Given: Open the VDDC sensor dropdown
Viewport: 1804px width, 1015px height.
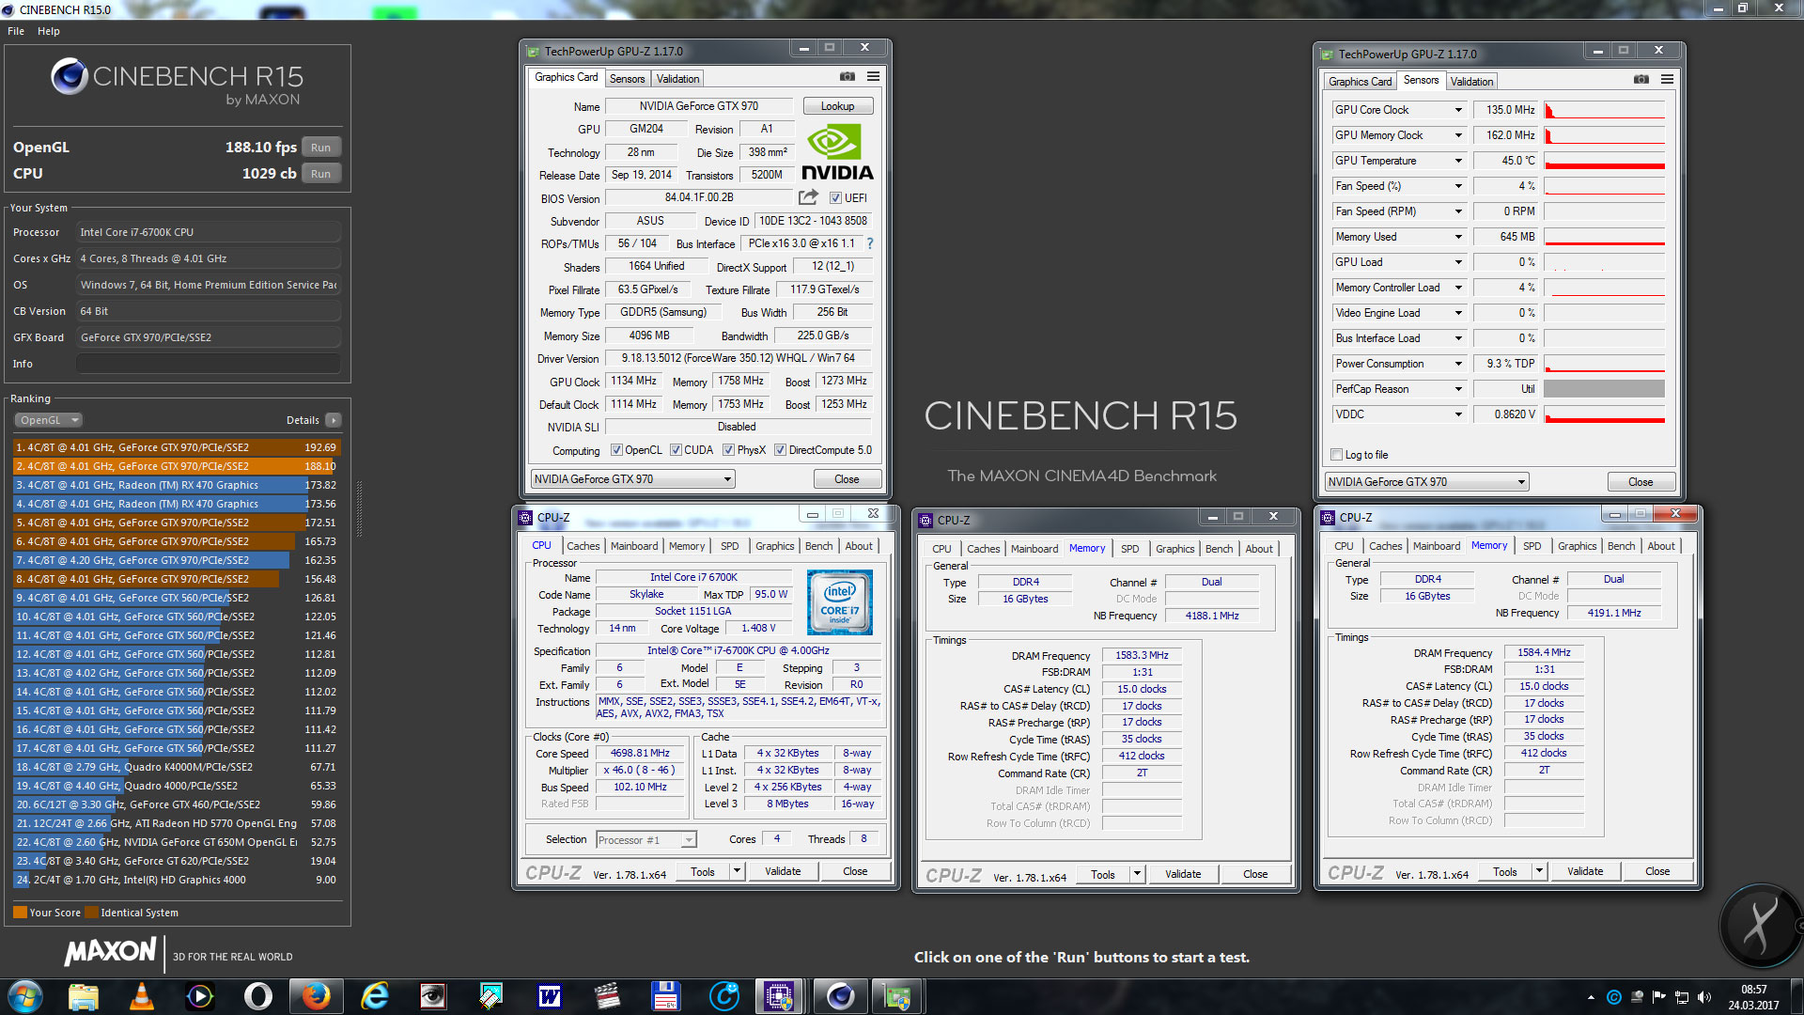Looking at the screenshot, I should tap(1458, 414).
